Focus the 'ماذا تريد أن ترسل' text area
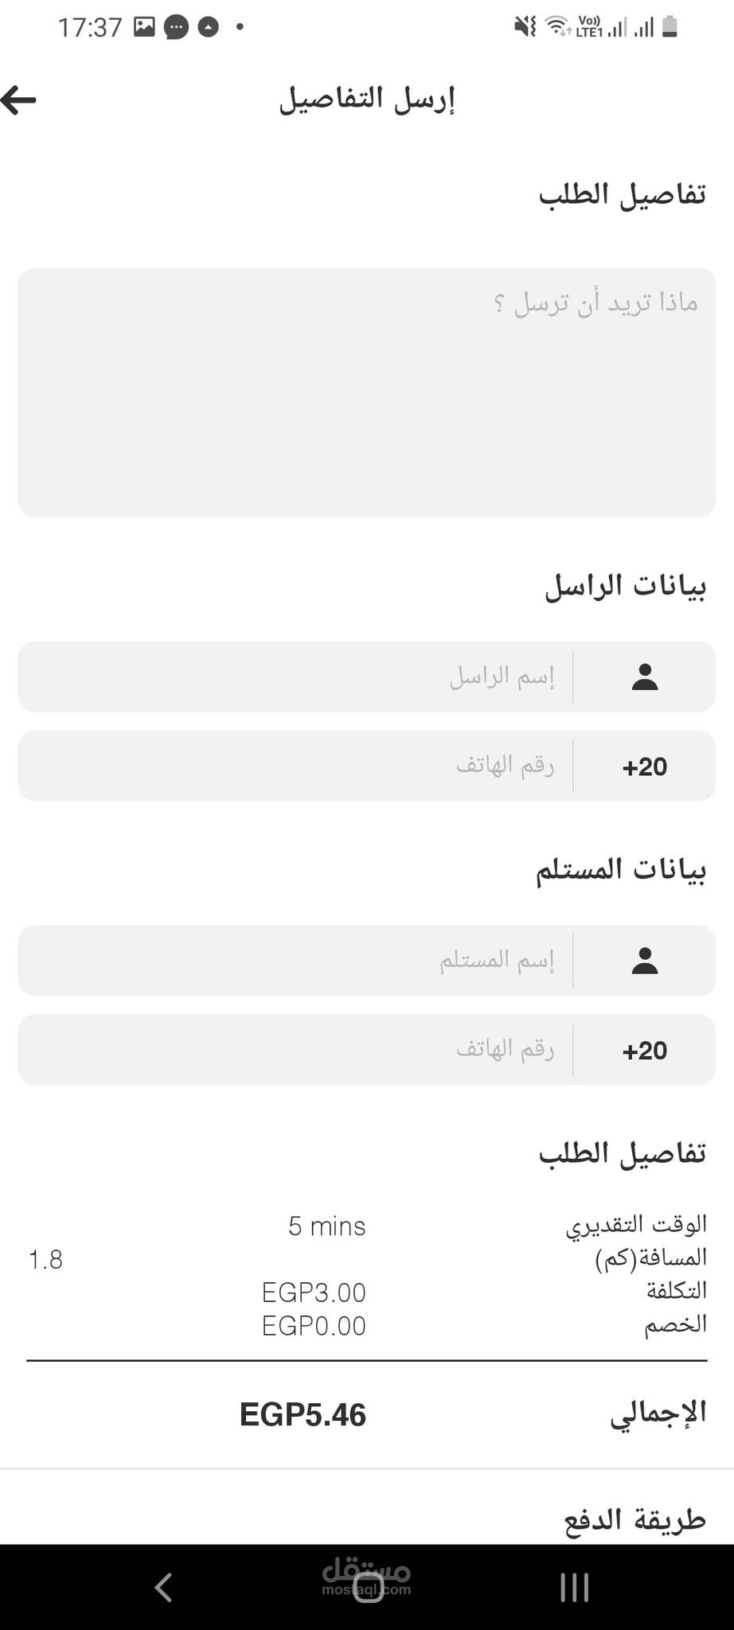Viewport: 734px width, 1630px height. (366, 392)
